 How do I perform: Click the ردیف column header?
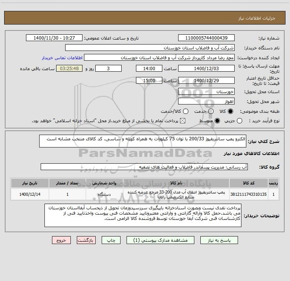(x=273, y=183)
